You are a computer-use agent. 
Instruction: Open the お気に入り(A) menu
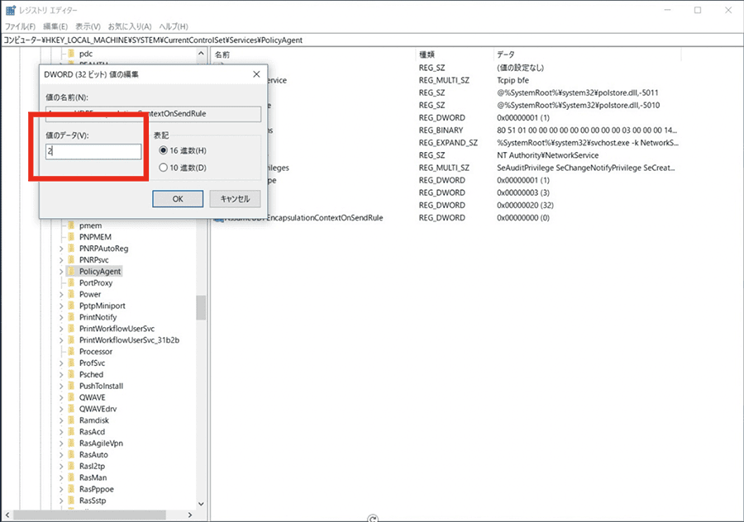pos(130,26)
